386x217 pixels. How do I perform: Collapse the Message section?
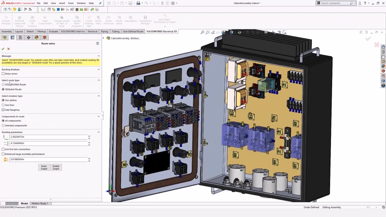99,56
